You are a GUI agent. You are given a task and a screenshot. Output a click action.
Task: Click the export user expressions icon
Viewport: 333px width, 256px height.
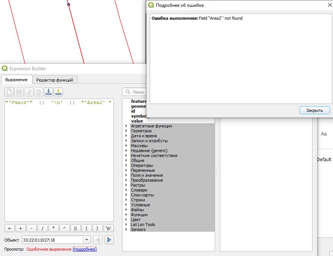click(58, 92)
